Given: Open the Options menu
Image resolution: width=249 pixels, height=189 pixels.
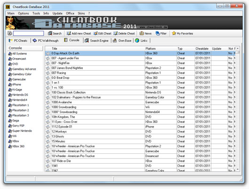Looking at the screenshot, I should click(23, 13).
